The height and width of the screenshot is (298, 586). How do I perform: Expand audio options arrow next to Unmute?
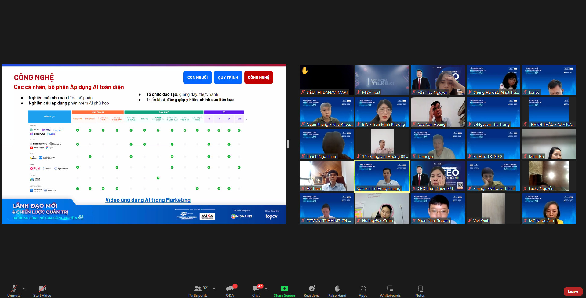pyautogui.click(x=24, y=288)
